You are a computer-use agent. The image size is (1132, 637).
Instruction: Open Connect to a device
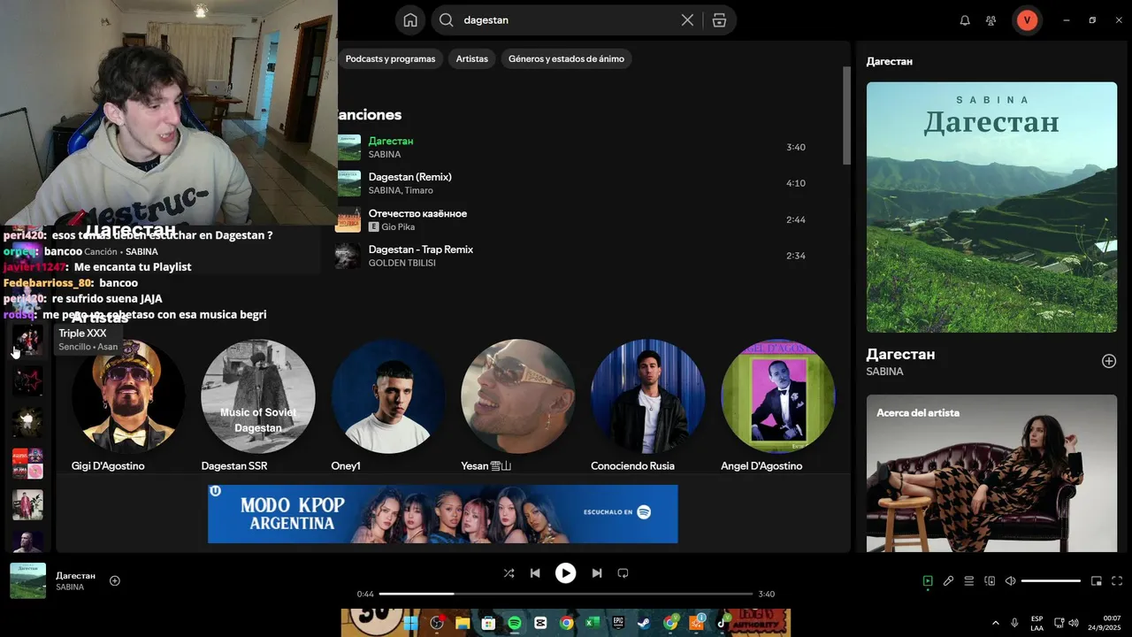coord(990,581)
